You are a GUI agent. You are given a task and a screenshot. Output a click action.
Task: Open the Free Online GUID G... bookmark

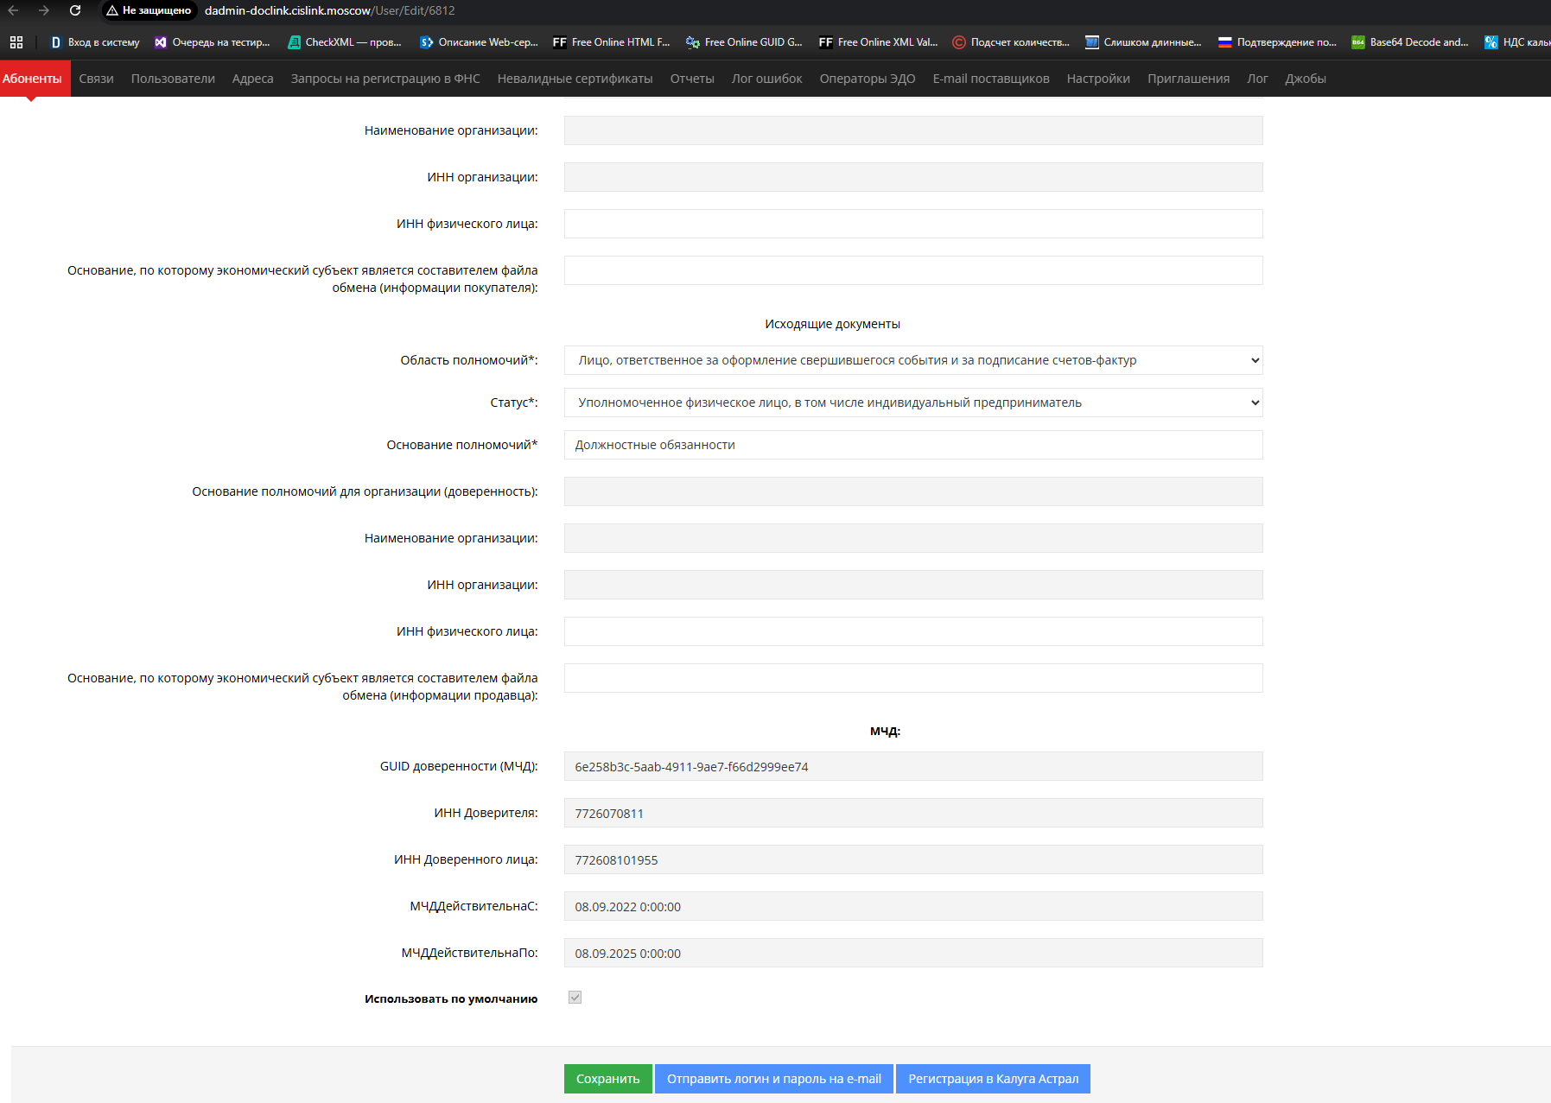745,42
